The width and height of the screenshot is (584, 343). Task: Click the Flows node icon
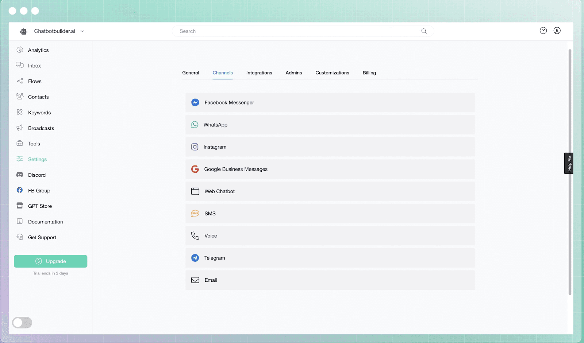click(x=20, y=81)
